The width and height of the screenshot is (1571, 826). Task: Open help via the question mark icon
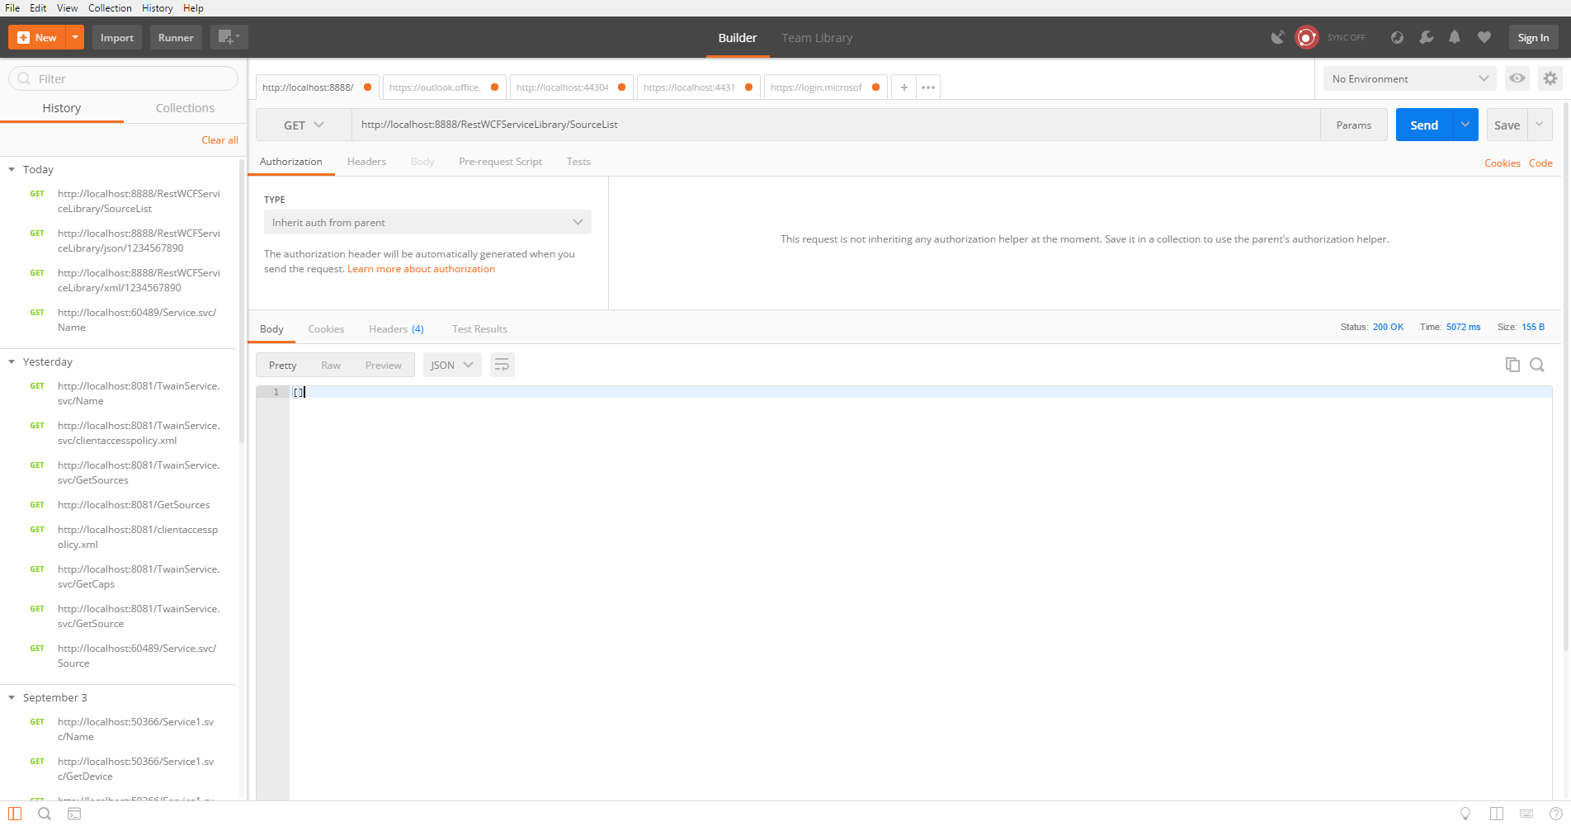(1555, 814)
